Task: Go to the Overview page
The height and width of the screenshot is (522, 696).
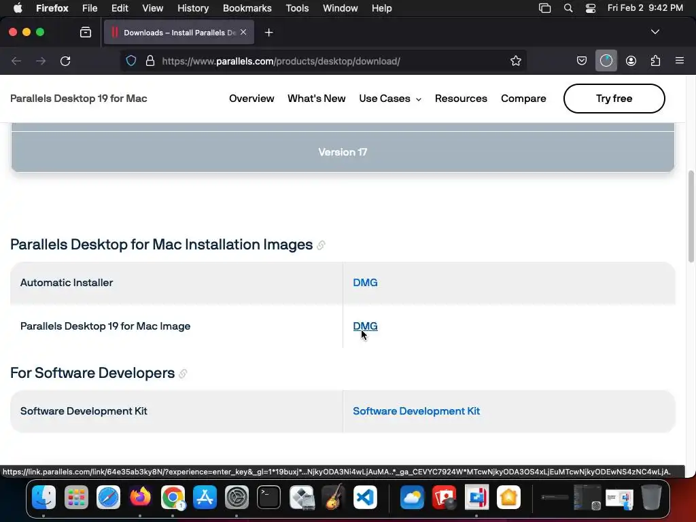Action: coord(251,99)
